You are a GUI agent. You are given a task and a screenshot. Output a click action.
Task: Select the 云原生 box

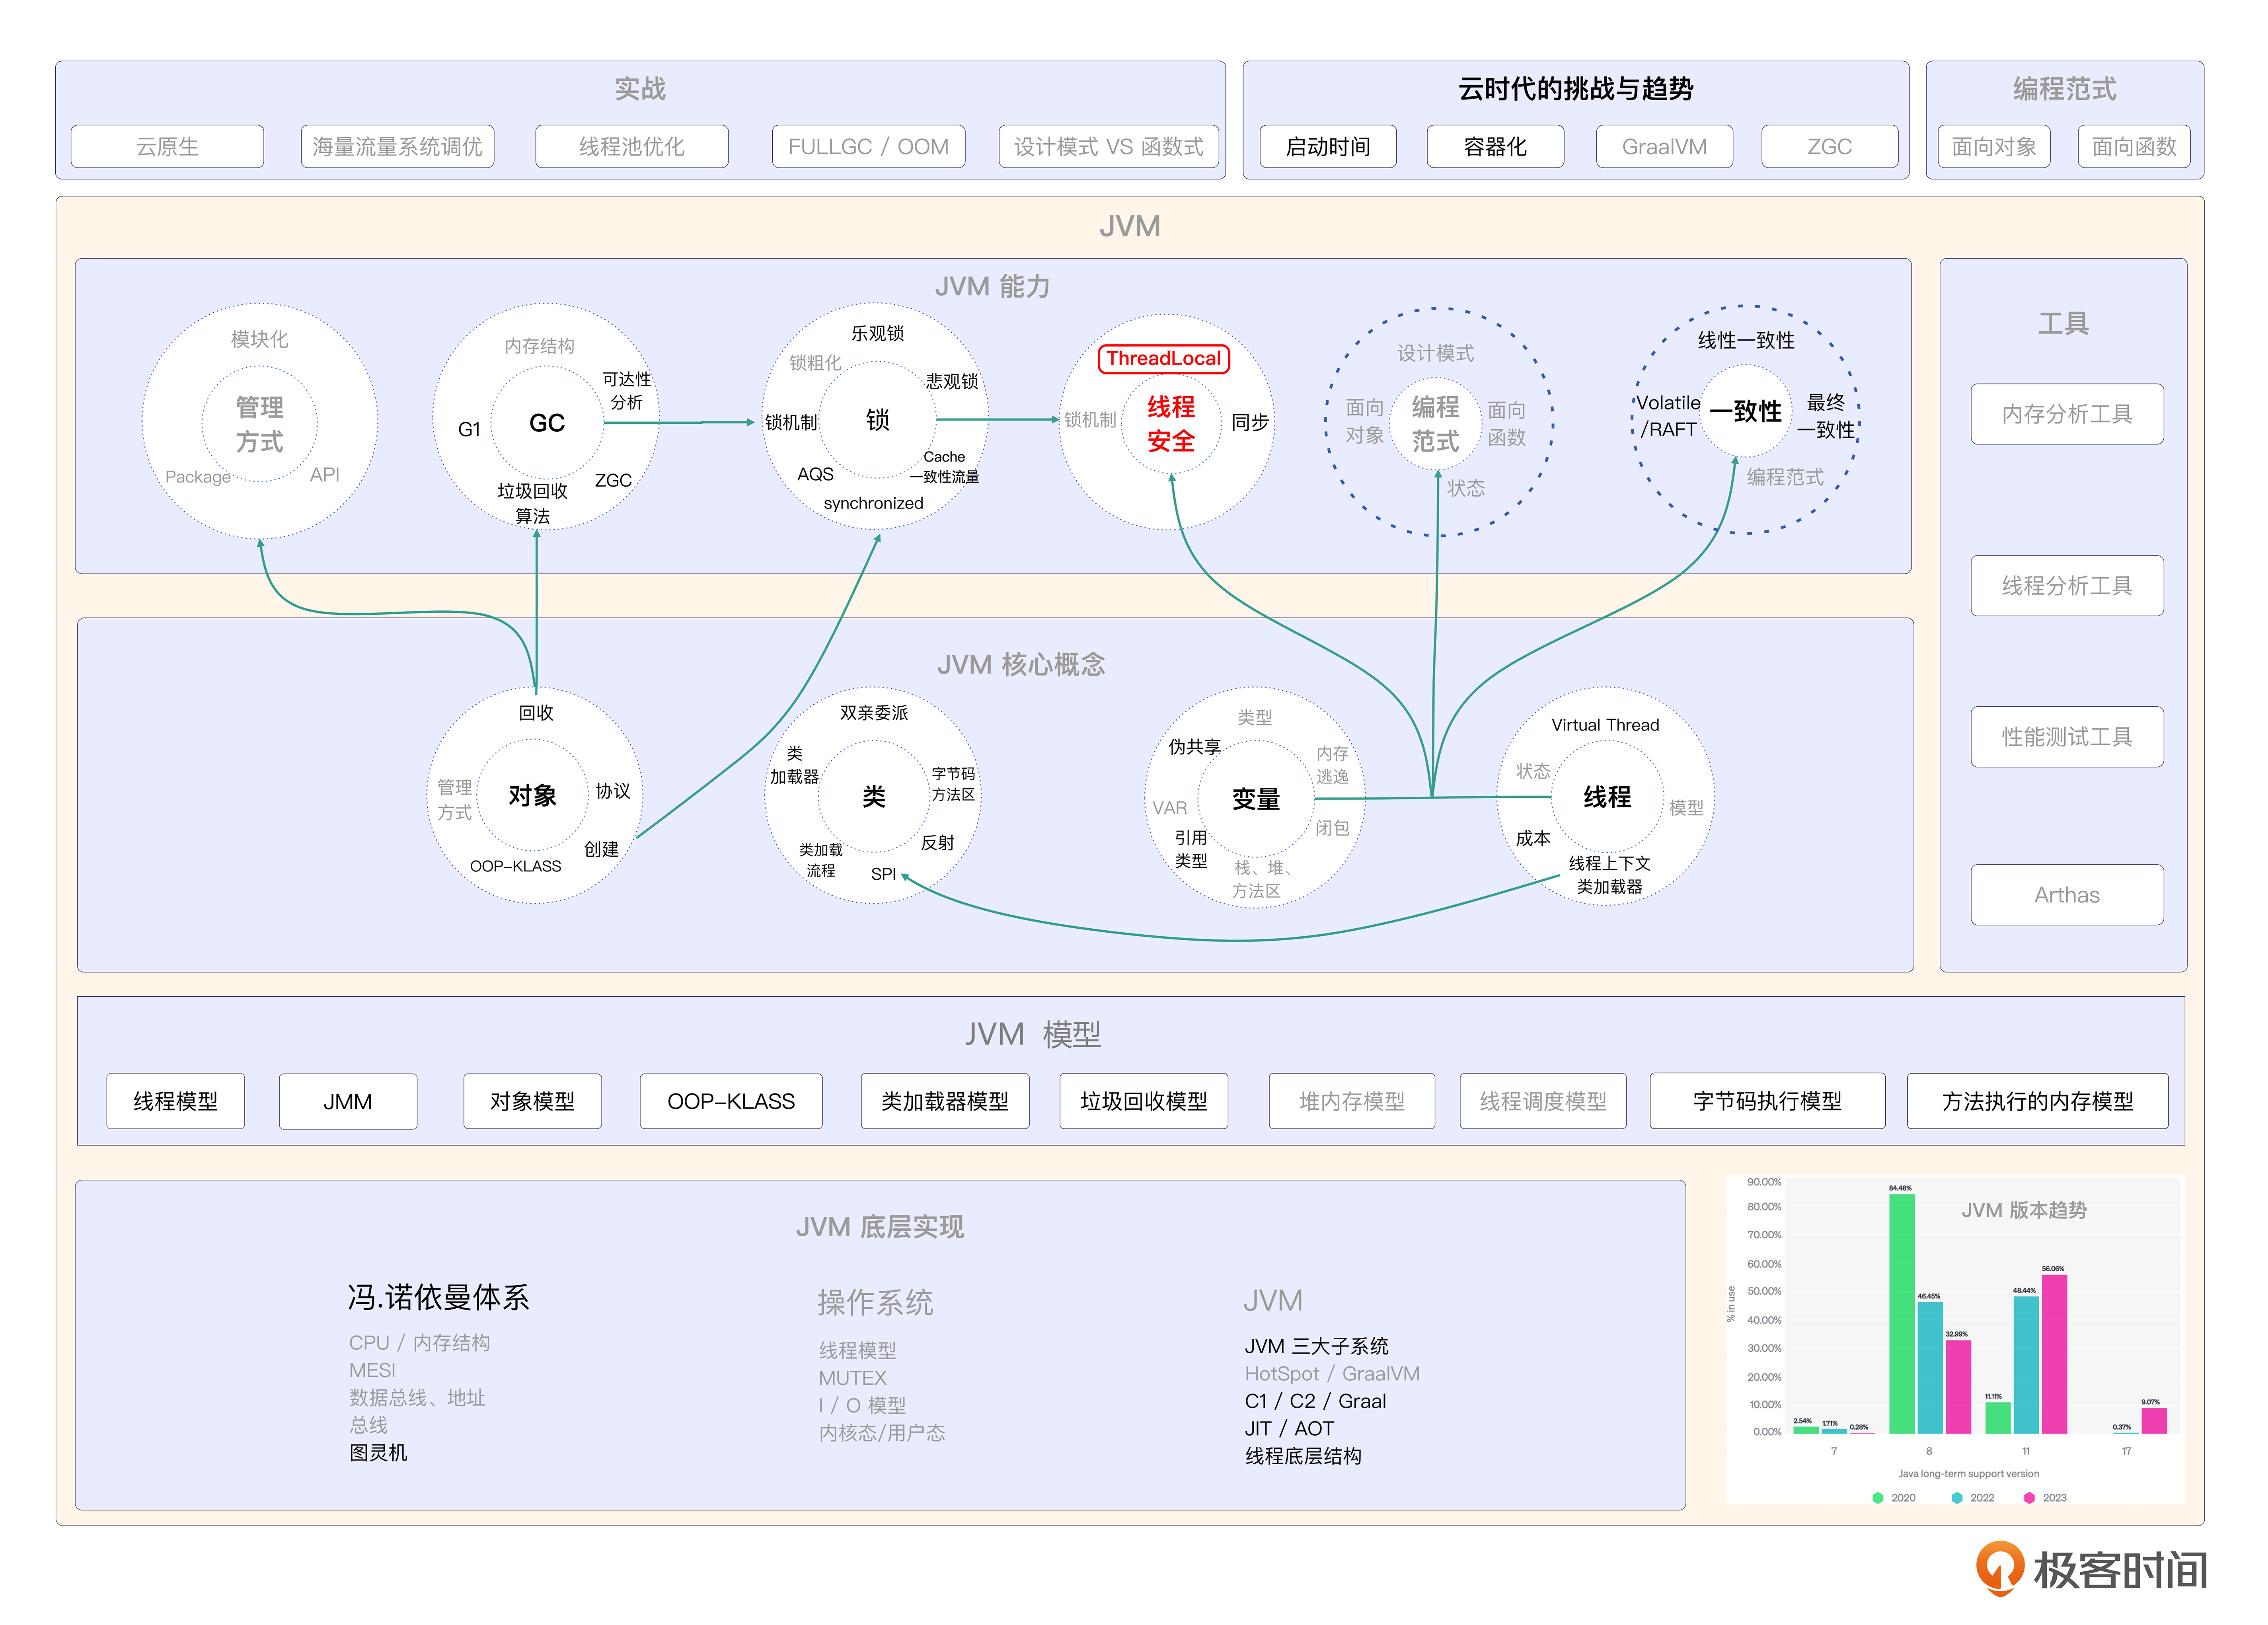coord(167,146)
